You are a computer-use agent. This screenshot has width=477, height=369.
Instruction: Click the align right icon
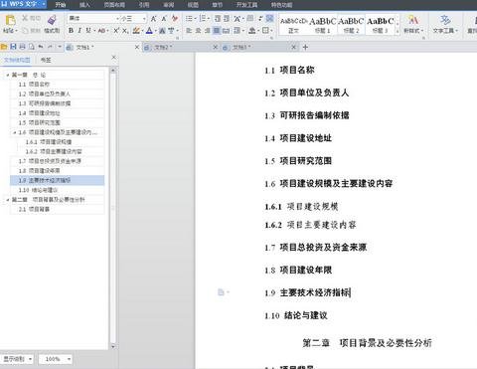207,31
